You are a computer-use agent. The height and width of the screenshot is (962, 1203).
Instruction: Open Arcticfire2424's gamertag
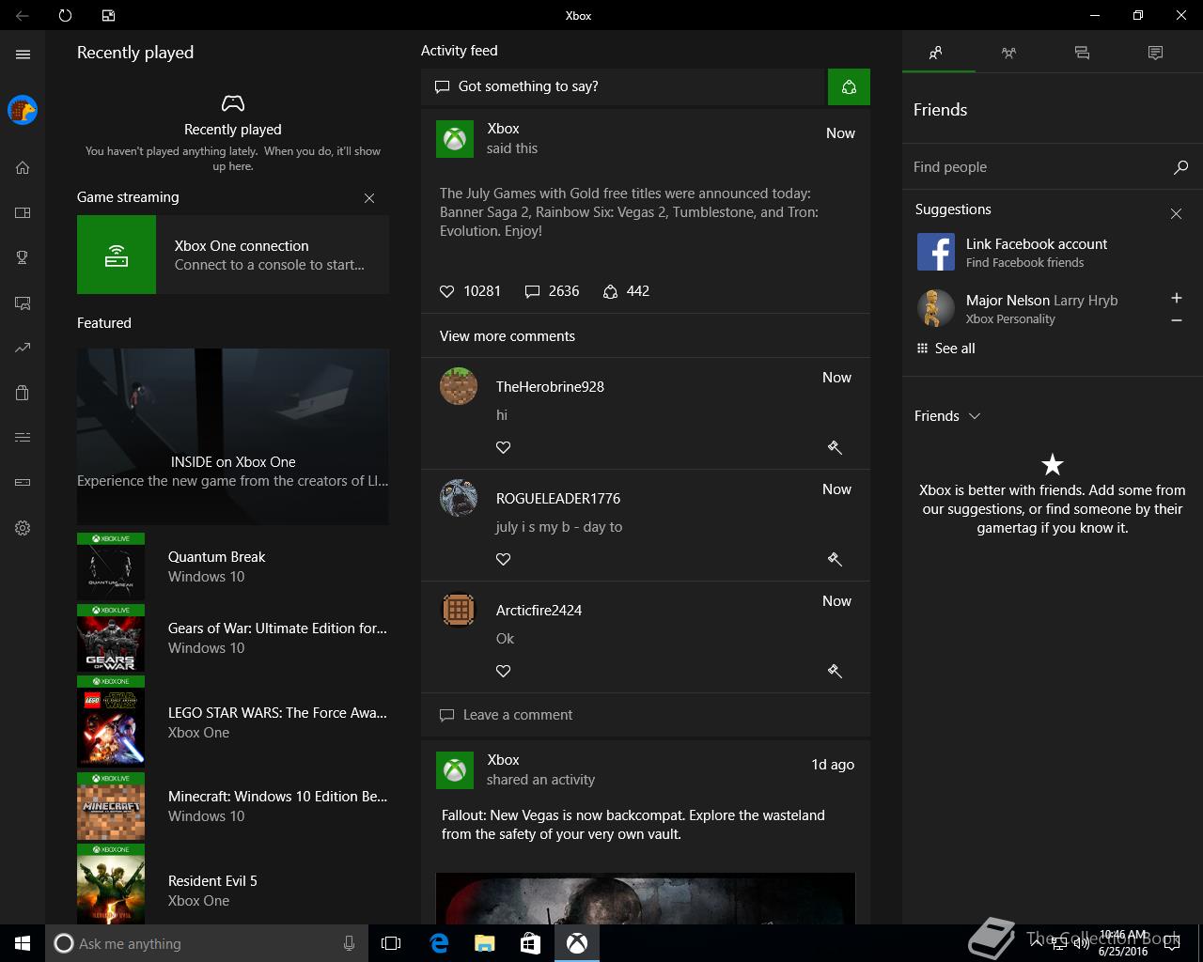pos(539,611)
